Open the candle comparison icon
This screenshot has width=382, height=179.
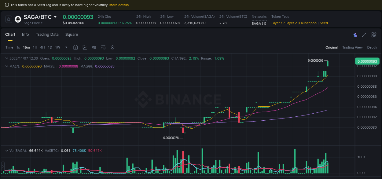click(x=94, y=47)
